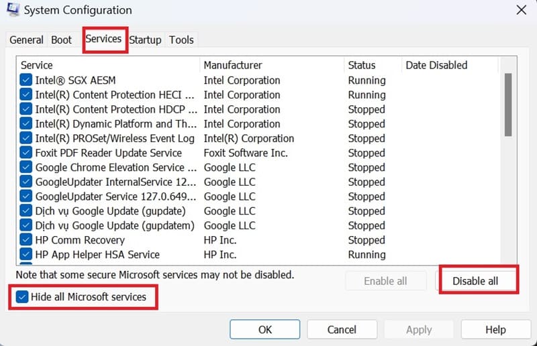Uncheck HP App Helper HSA Service
Image resolution: width=537 pixels, height=346 pixels.
tap(26, 255)
